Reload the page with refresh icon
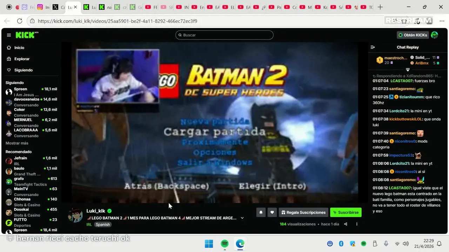Screen dimensions: 449x252 [x=20, y=21]
